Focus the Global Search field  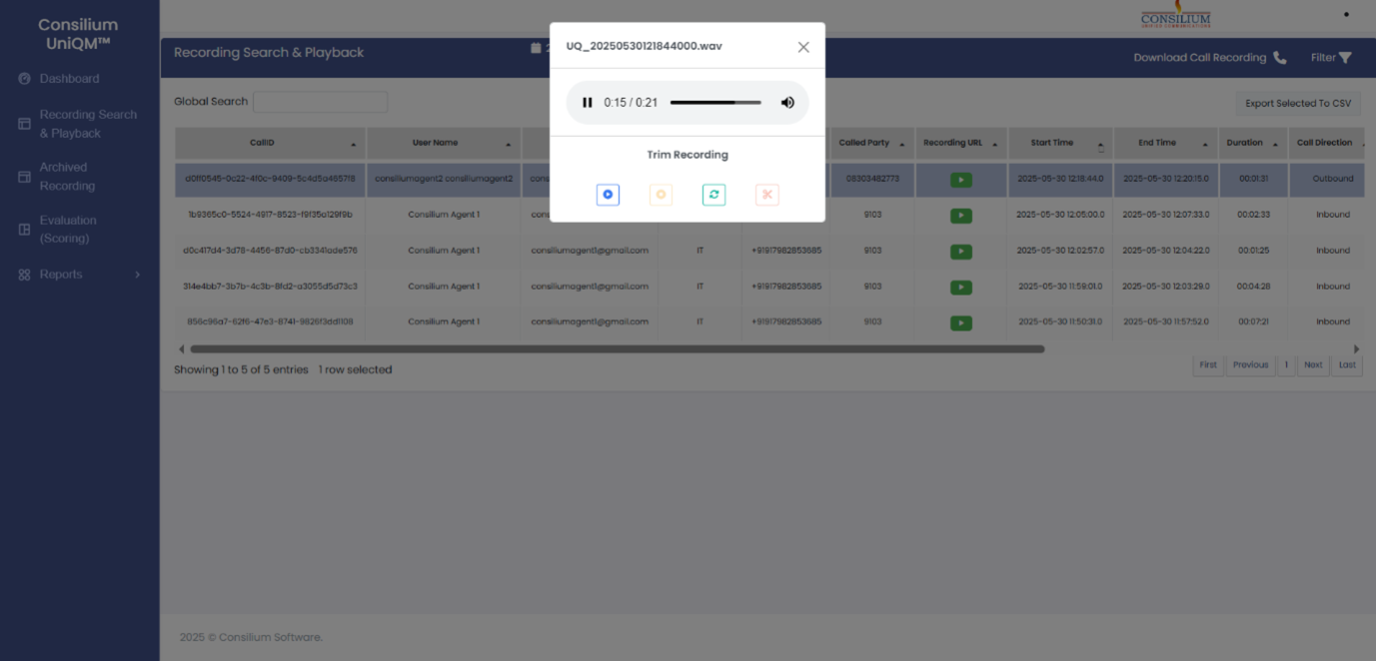click(x=320, y=102)
